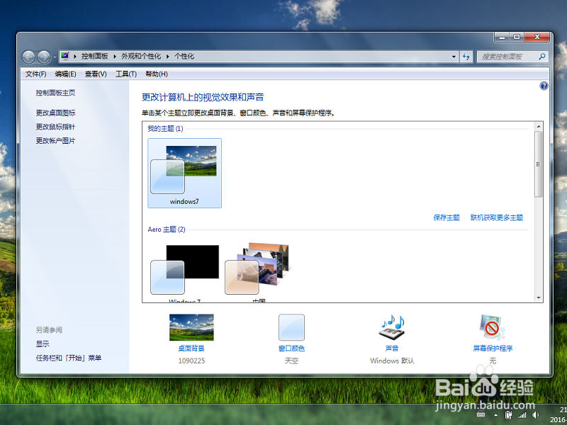Click the 屏幕保护程序 text link
The image size is (567, 425).
(x=493, y=348)
